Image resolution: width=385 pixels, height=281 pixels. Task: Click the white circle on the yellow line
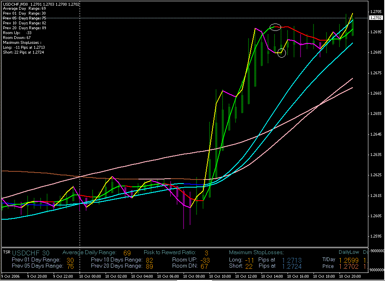pos(282,52)
